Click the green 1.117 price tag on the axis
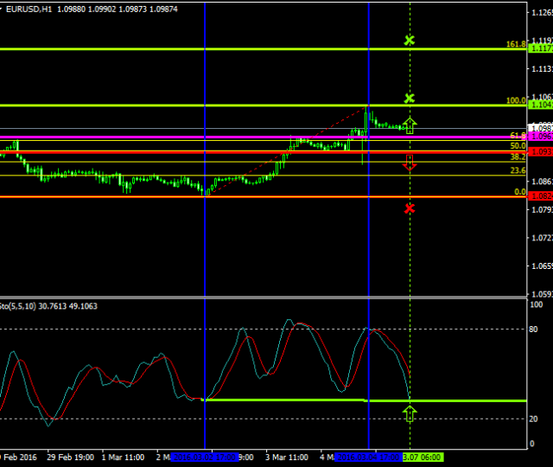 (x=540, y=48)
